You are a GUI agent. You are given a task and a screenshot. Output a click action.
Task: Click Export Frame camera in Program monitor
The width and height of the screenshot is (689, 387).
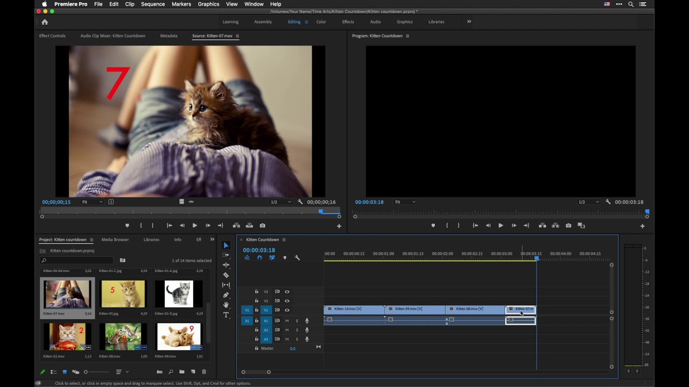coord(568,225)
